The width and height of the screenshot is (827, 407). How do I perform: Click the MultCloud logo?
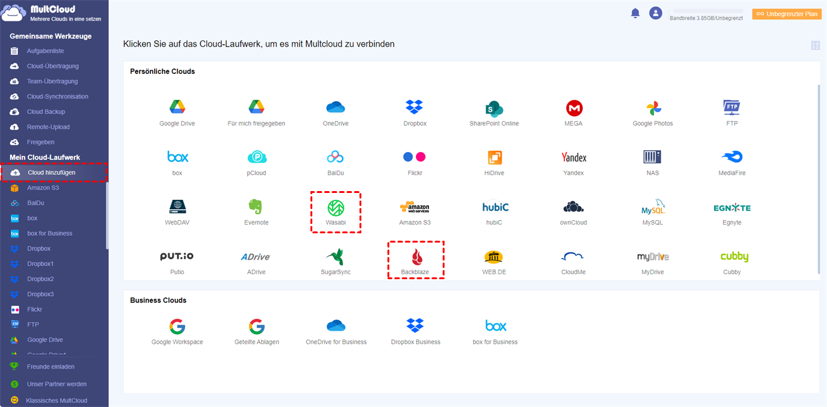click(x=52, y=14)
